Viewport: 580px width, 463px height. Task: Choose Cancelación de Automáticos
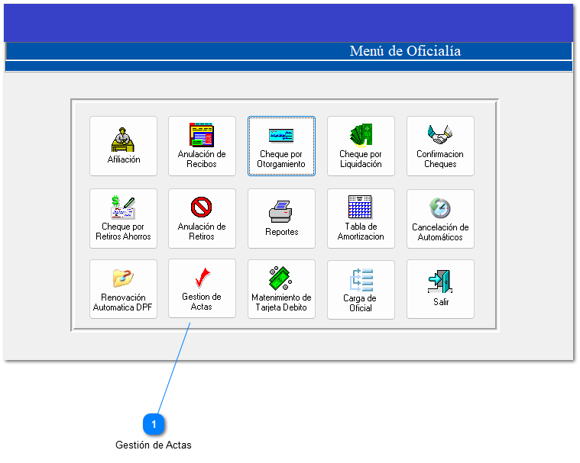point(440,218)
